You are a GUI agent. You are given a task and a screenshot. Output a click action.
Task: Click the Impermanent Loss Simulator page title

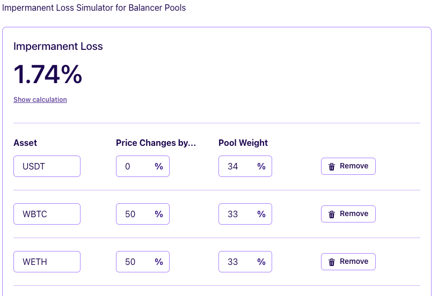click(94, 8)
